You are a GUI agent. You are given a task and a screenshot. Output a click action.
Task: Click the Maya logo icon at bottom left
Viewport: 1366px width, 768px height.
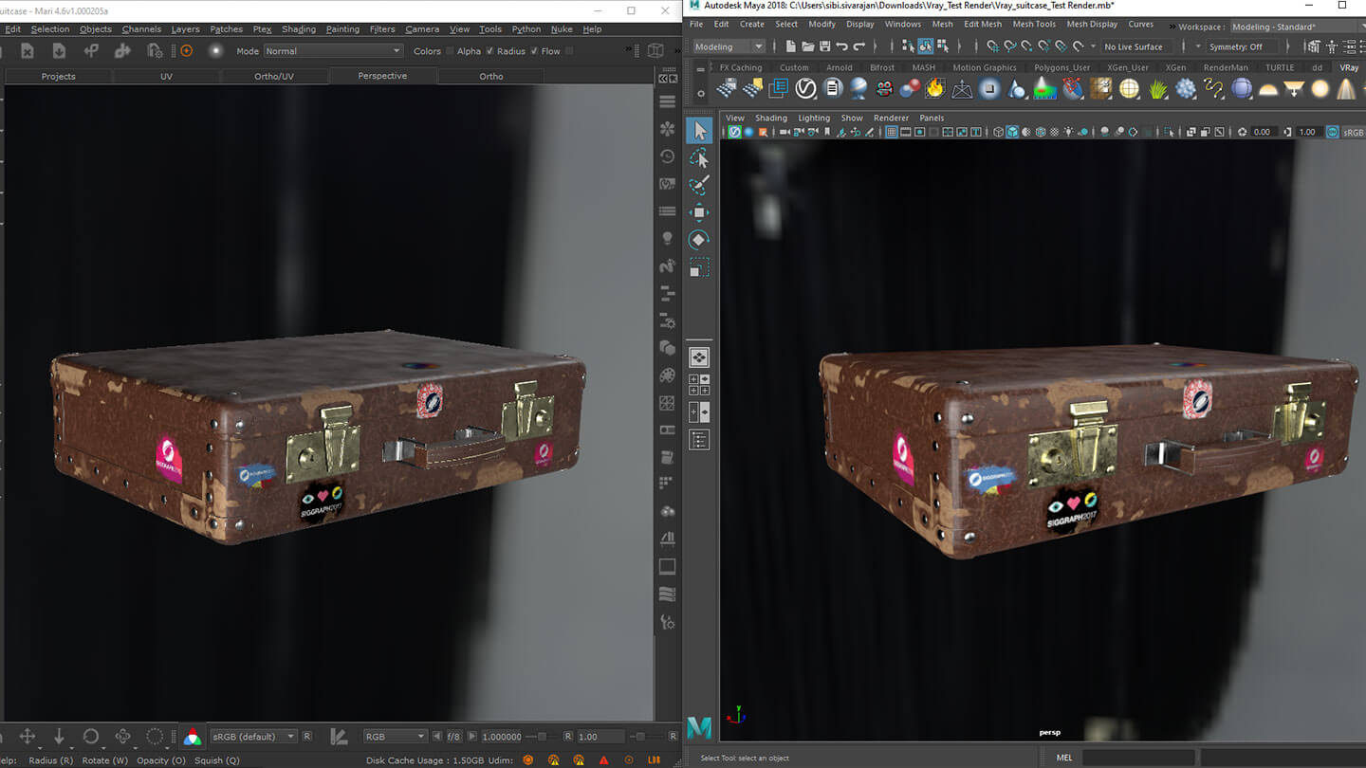700,727
